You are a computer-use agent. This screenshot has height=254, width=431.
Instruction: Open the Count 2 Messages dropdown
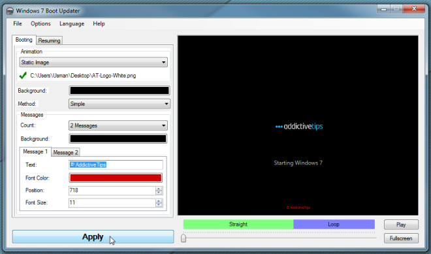pyautogui.click(x=118, y=125)
